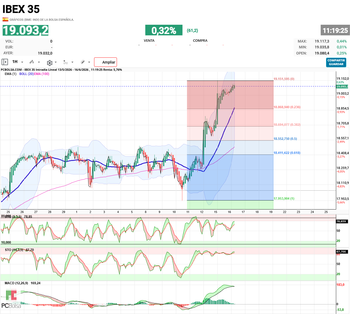Expand the arrow beside the indicator icon
This screenshot has width=350, height=314.
click(72, 62)
